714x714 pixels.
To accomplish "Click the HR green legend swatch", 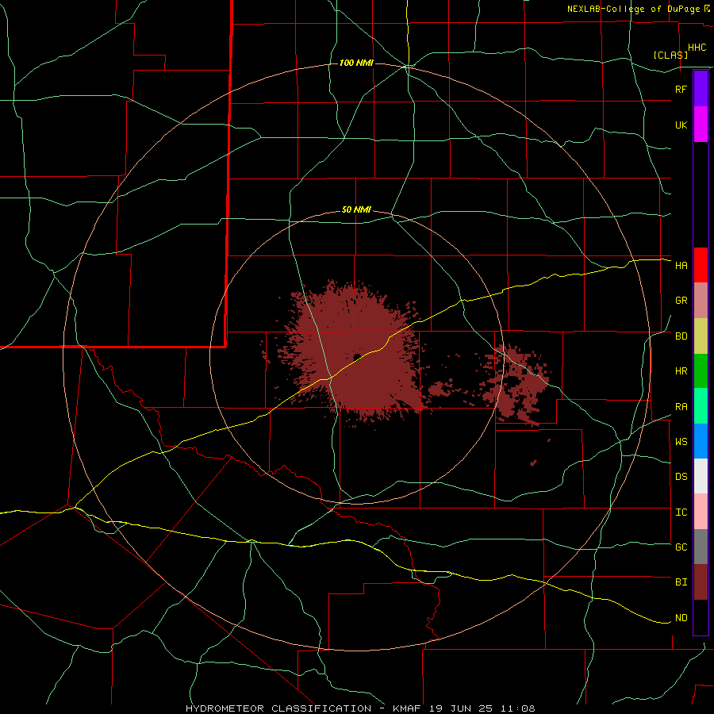I will click(x=701, y=370).
